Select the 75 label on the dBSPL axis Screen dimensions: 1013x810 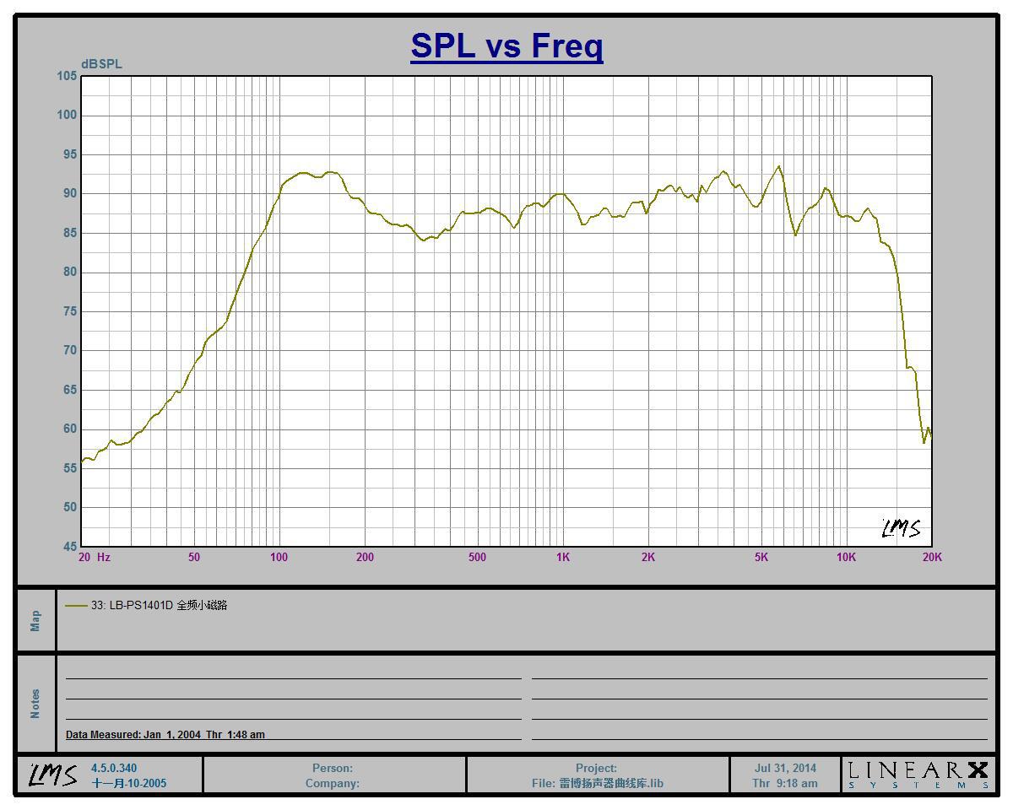(x=70, y=311)
